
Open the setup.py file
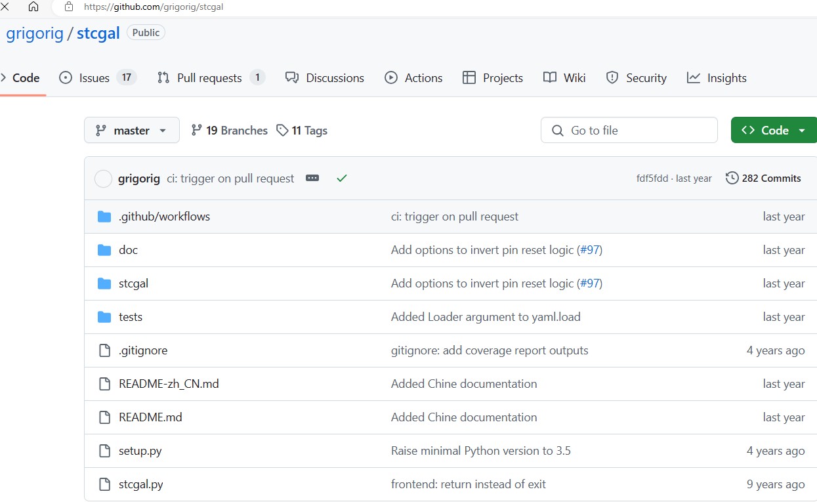pos(140,451)
